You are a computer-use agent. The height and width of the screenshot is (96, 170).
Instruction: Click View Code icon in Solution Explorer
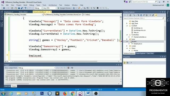[x=150, y=15]
